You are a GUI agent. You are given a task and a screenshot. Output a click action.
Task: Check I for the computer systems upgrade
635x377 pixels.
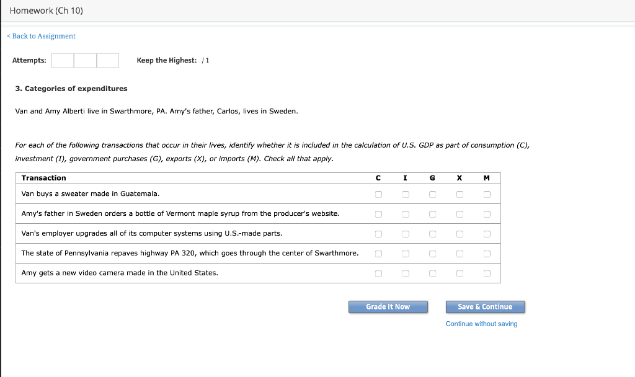click(405, 234)
